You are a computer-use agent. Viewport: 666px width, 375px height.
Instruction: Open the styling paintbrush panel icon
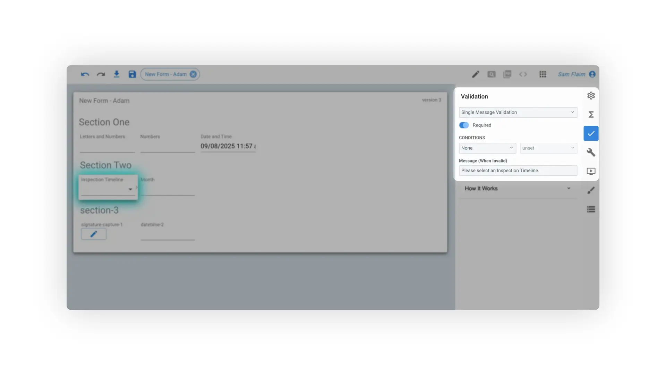coord(591,190)
